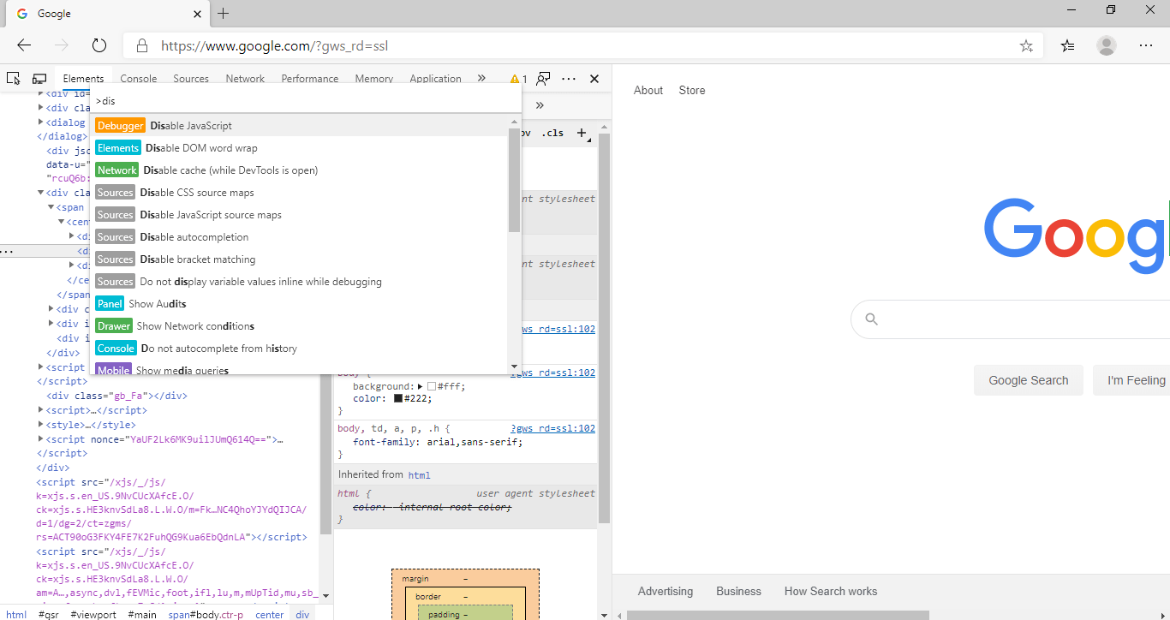Select #viewport in the breadcrumb bar
Viewport: 1170px width, 620px height.
pyautogui.click(x=93, y=615)
